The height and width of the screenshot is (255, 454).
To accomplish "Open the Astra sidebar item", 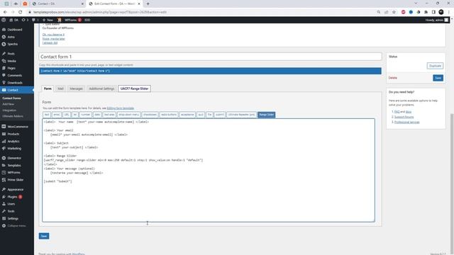I will 11,37.
